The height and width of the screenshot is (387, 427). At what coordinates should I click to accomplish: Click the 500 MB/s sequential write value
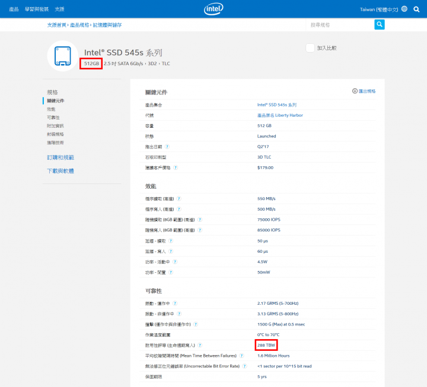(x=266, y=209)
